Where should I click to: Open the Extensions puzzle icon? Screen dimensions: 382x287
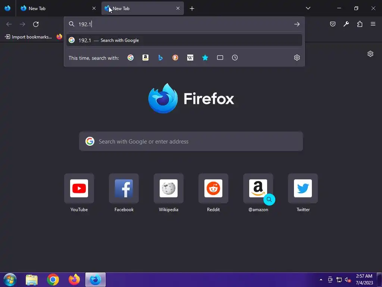(x=360, y=24)
